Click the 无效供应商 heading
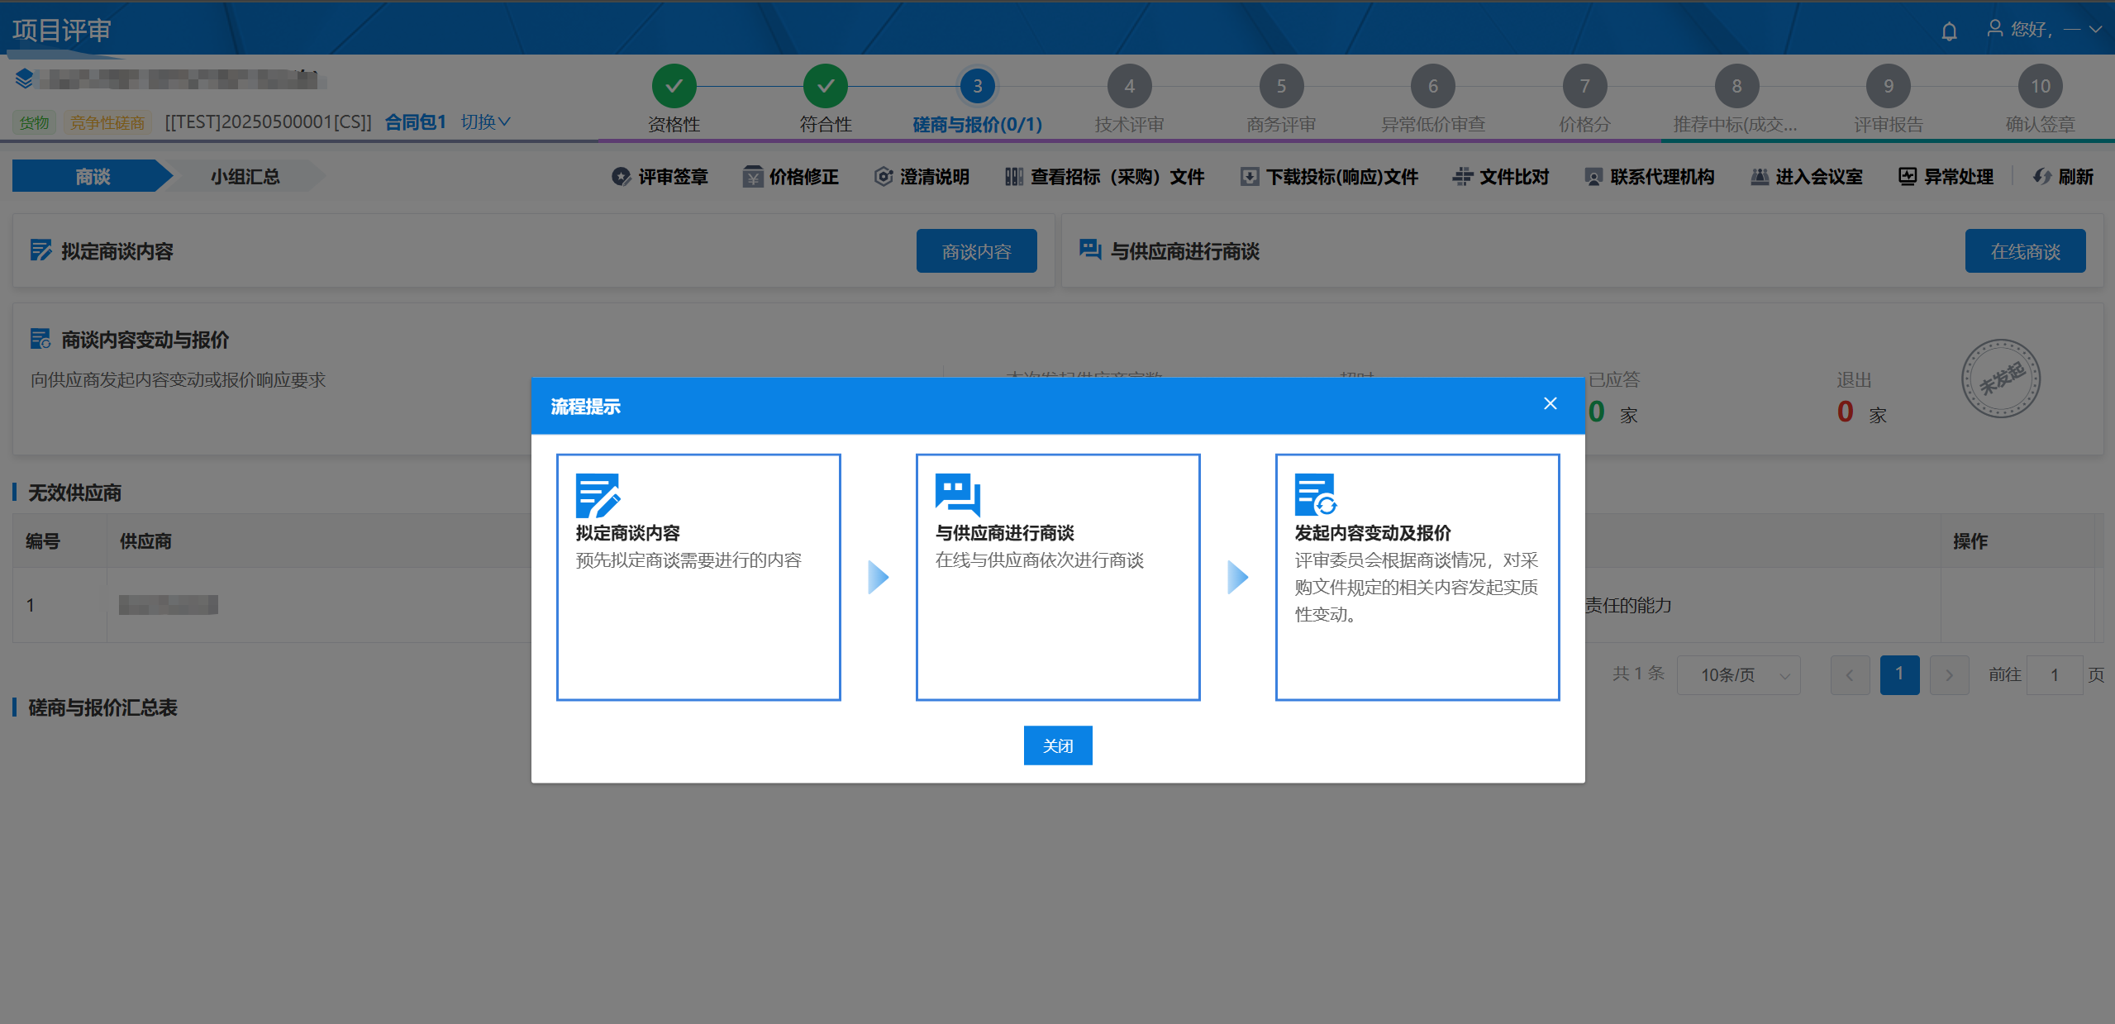 pyautogui.click(x=74, y=493)
